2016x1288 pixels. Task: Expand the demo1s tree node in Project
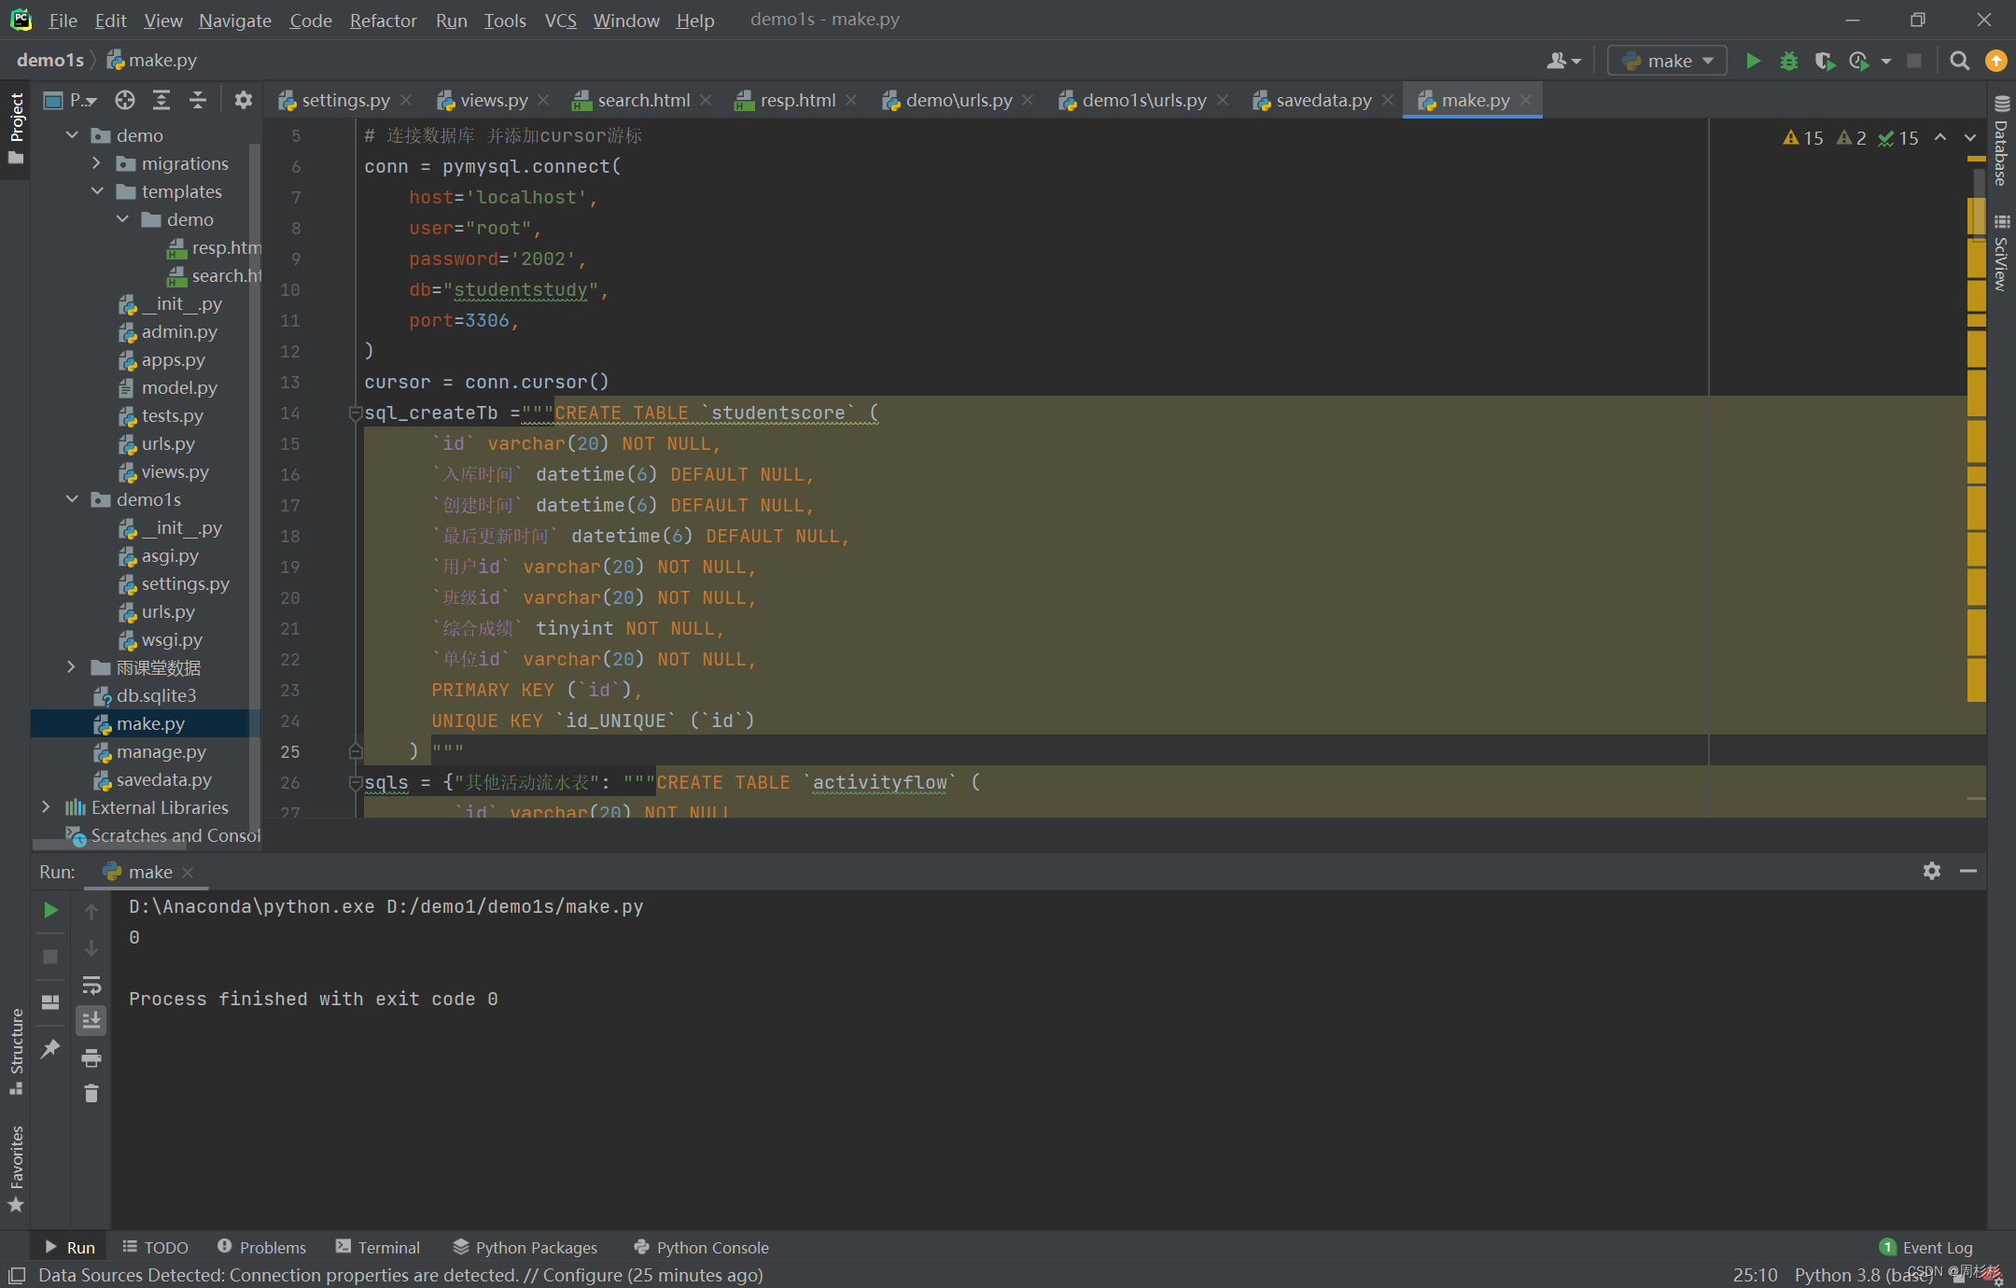click(72, 499)
